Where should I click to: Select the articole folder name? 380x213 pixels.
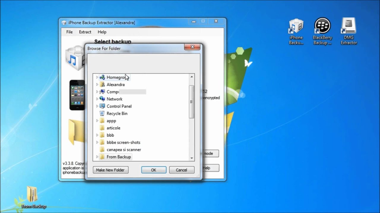click(x=113, y=128)
